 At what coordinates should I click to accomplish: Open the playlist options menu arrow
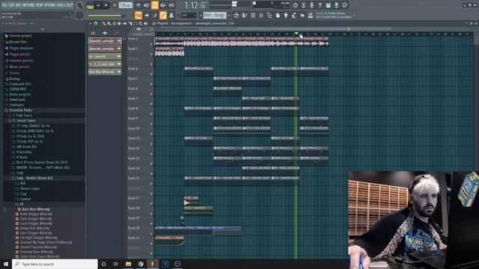click(90, 23)
